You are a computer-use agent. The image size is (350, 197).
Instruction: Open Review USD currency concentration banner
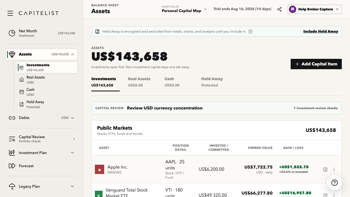(x=217, y=108)
